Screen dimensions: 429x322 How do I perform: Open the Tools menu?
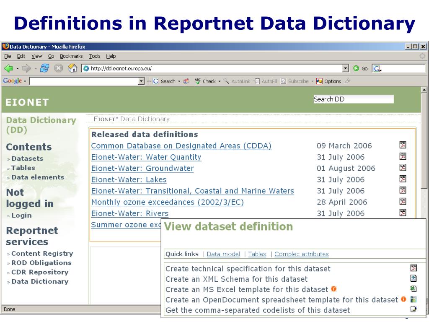(x=95, y=56)
